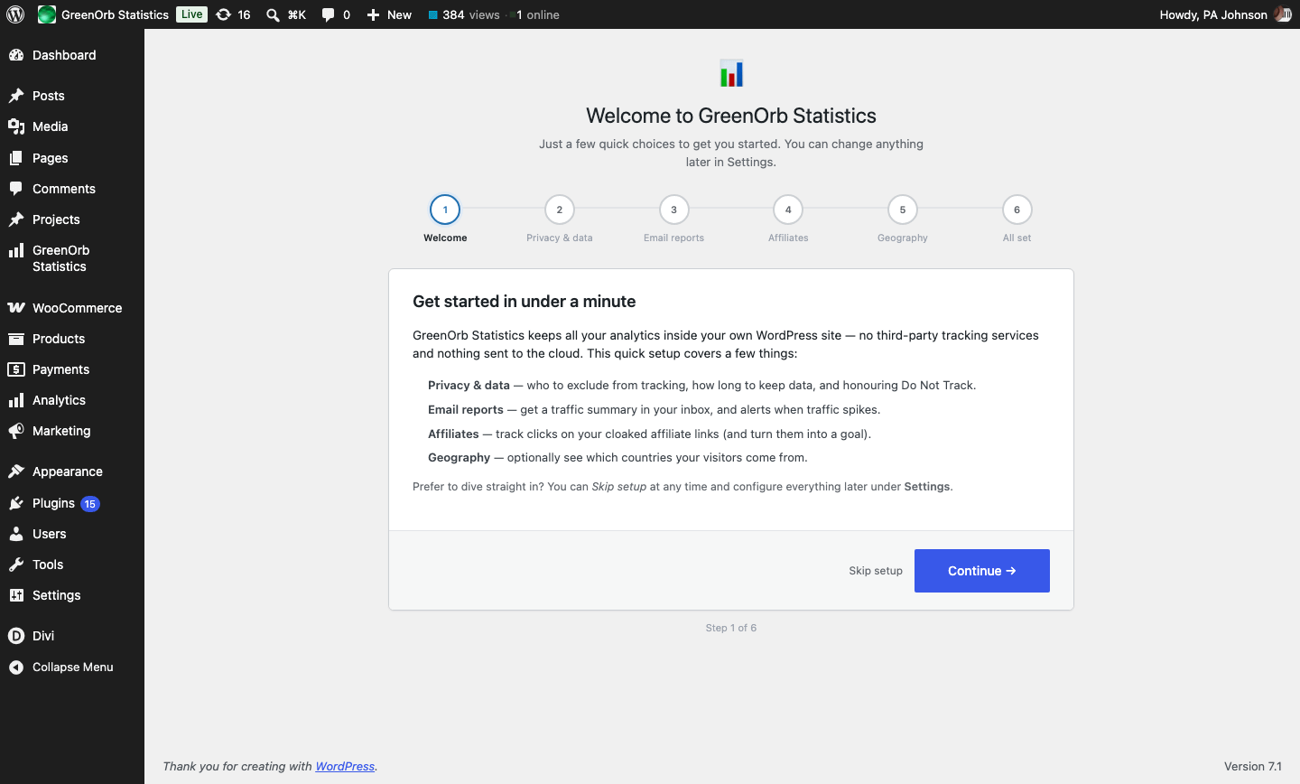
Task: Open the WooCommerce menu icon
Action: tap(16, 308)
